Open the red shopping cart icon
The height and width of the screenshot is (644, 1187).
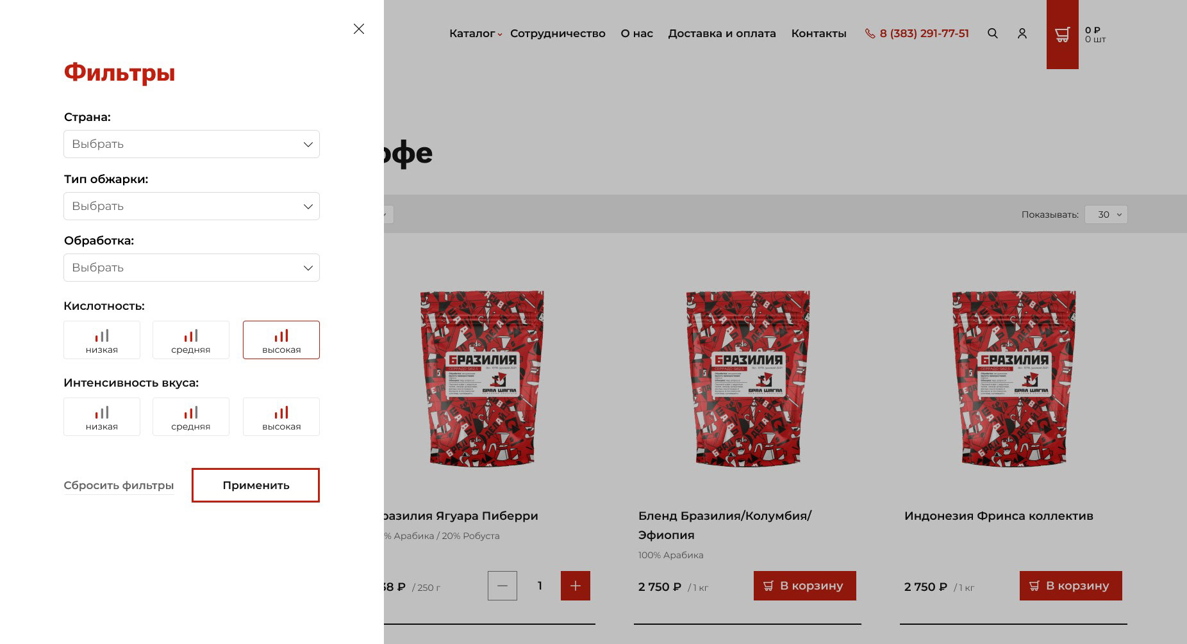pos(1062,35)
